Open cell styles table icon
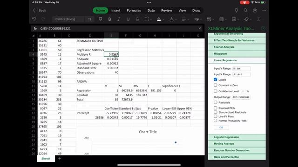The image size is (298, 167). point(222,19)
